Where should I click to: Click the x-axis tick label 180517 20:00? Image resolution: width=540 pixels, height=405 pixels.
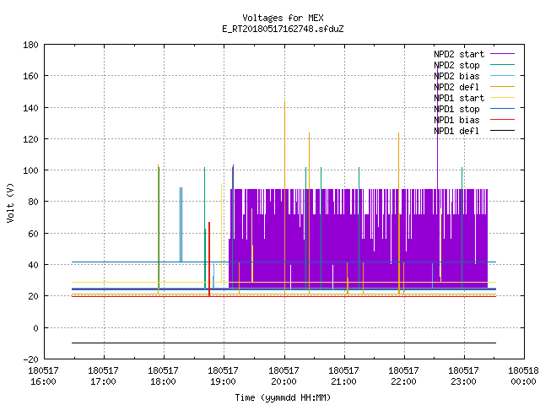(x=283, y=375)
